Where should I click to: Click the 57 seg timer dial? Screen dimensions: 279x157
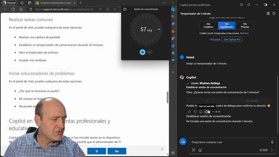(146, 29)
